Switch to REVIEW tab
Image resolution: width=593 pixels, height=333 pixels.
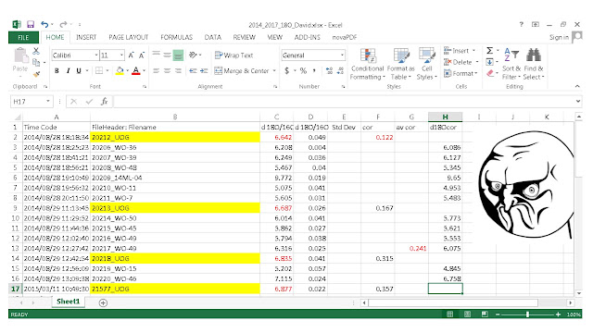[245, 37]
